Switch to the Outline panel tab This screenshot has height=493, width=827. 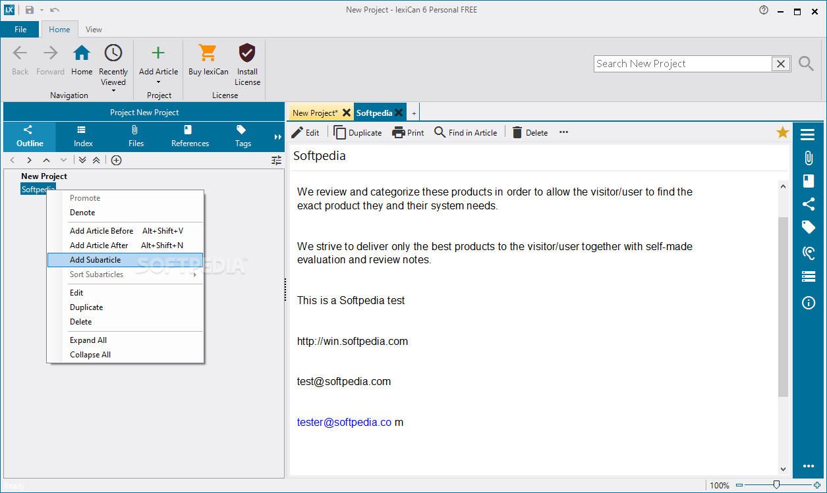coord(30,136)
